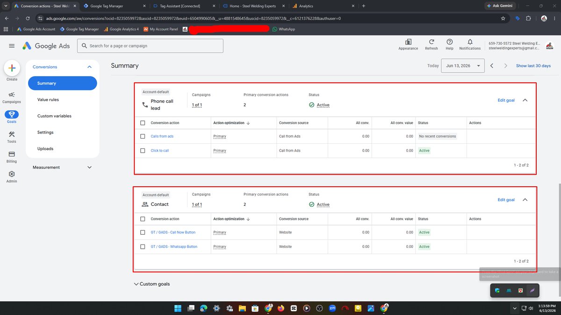Open Primary dropdown for Whatsapp Button row

click(220, 246)
